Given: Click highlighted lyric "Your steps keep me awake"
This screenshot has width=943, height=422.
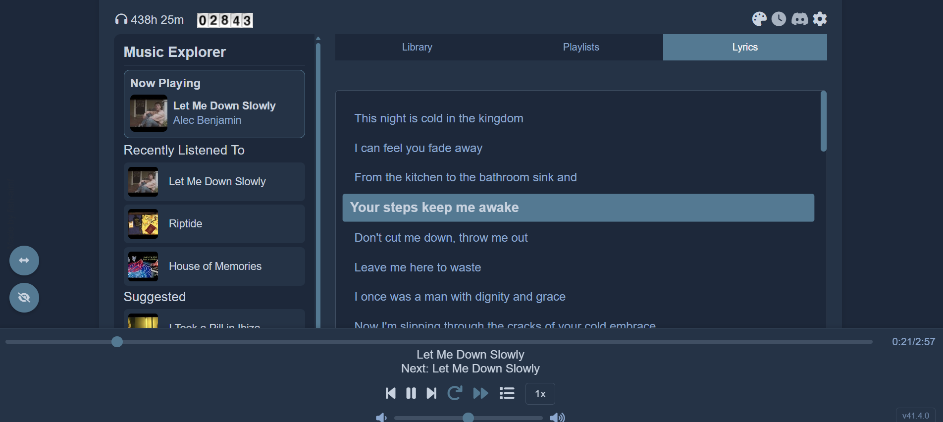Looking at the screenshot, I should pos(578,208).
